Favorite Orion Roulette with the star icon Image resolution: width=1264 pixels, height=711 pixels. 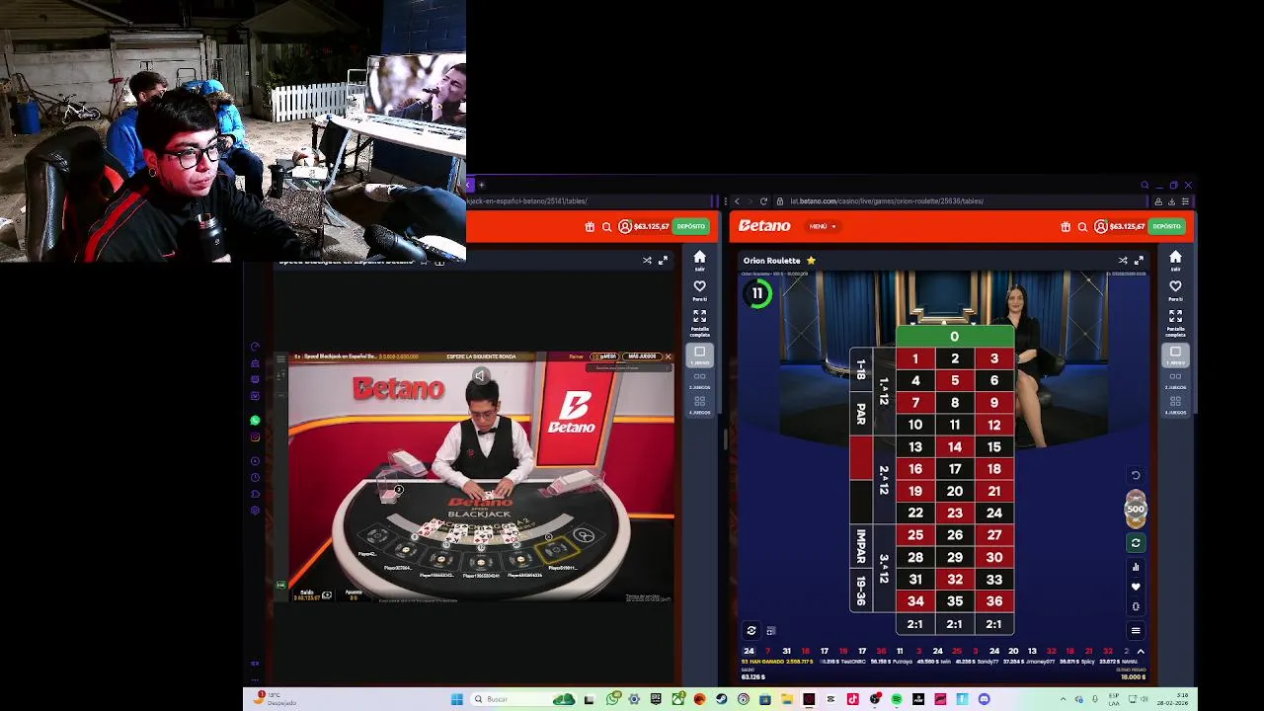811,261
